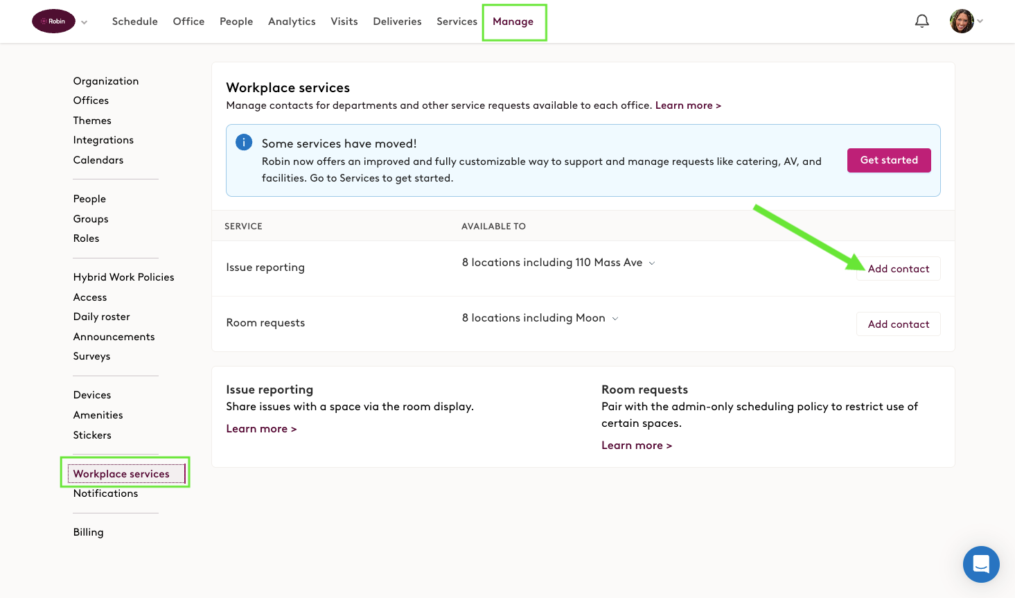Select the Manage tab

point(513,21)
